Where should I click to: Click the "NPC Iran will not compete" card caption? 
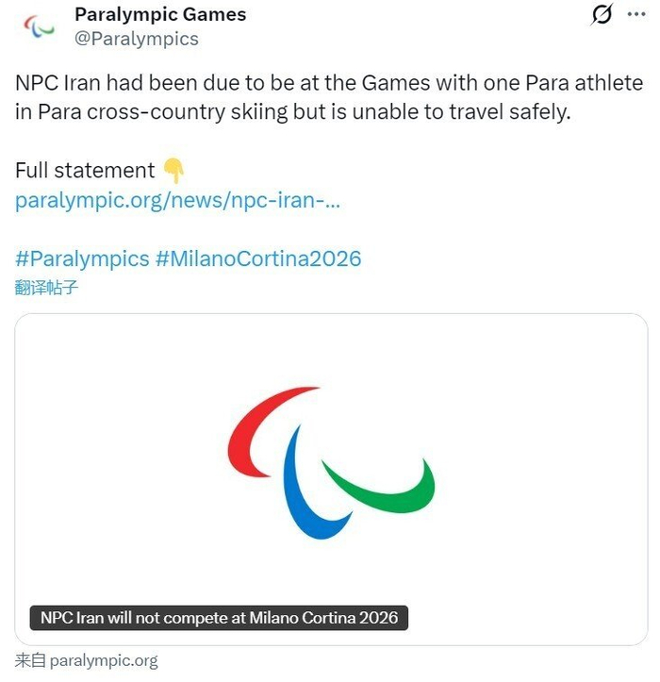pos(219,619)
